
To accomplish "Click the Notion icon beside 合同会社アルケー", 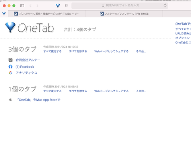I will point(10,60).
